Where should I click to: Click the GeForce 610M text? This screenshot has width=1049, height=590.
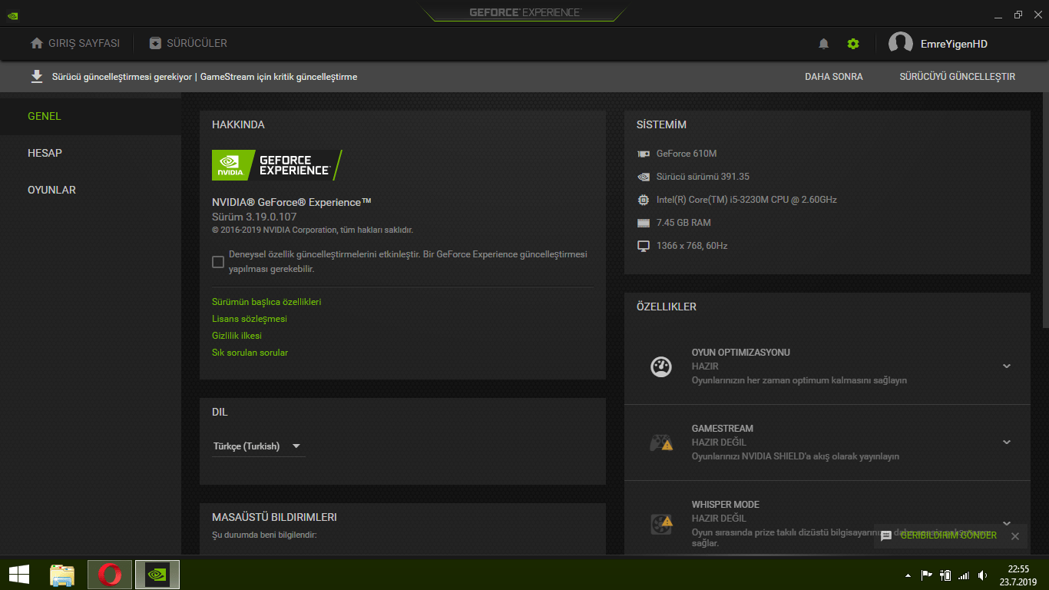pyautogui.click(x=687, y=154)
